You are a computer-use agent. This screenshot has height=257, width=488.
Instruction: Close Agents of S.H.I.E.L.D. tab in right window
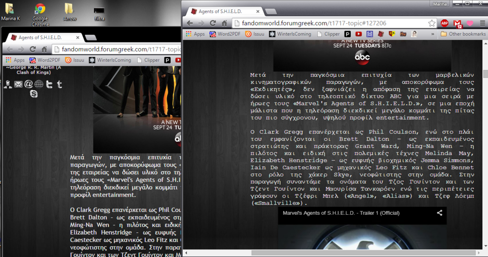pos(258,11)
